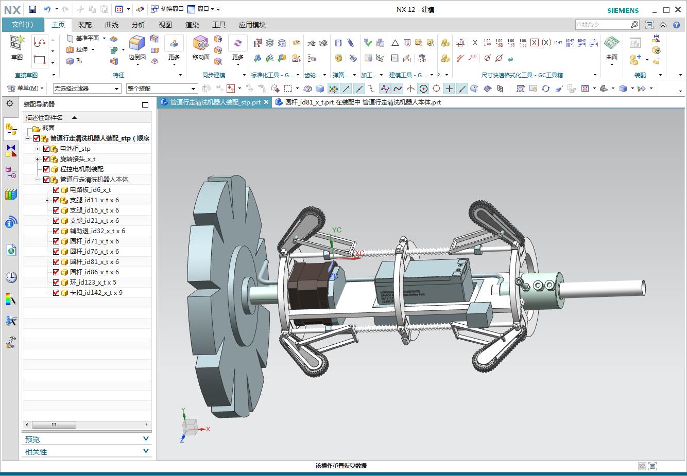687x476 pixels.
Task: Uncheck the 辅助退_id32_x_t x 6 checkbox
Action: click(56, 231)
